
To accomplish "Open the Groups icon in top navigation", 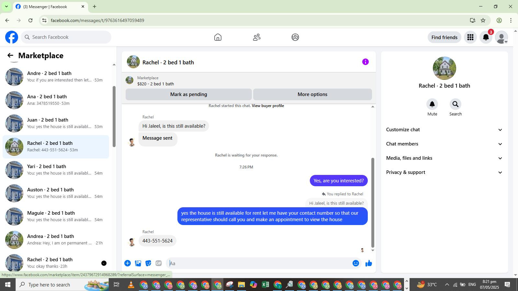I will click(295, 37).
